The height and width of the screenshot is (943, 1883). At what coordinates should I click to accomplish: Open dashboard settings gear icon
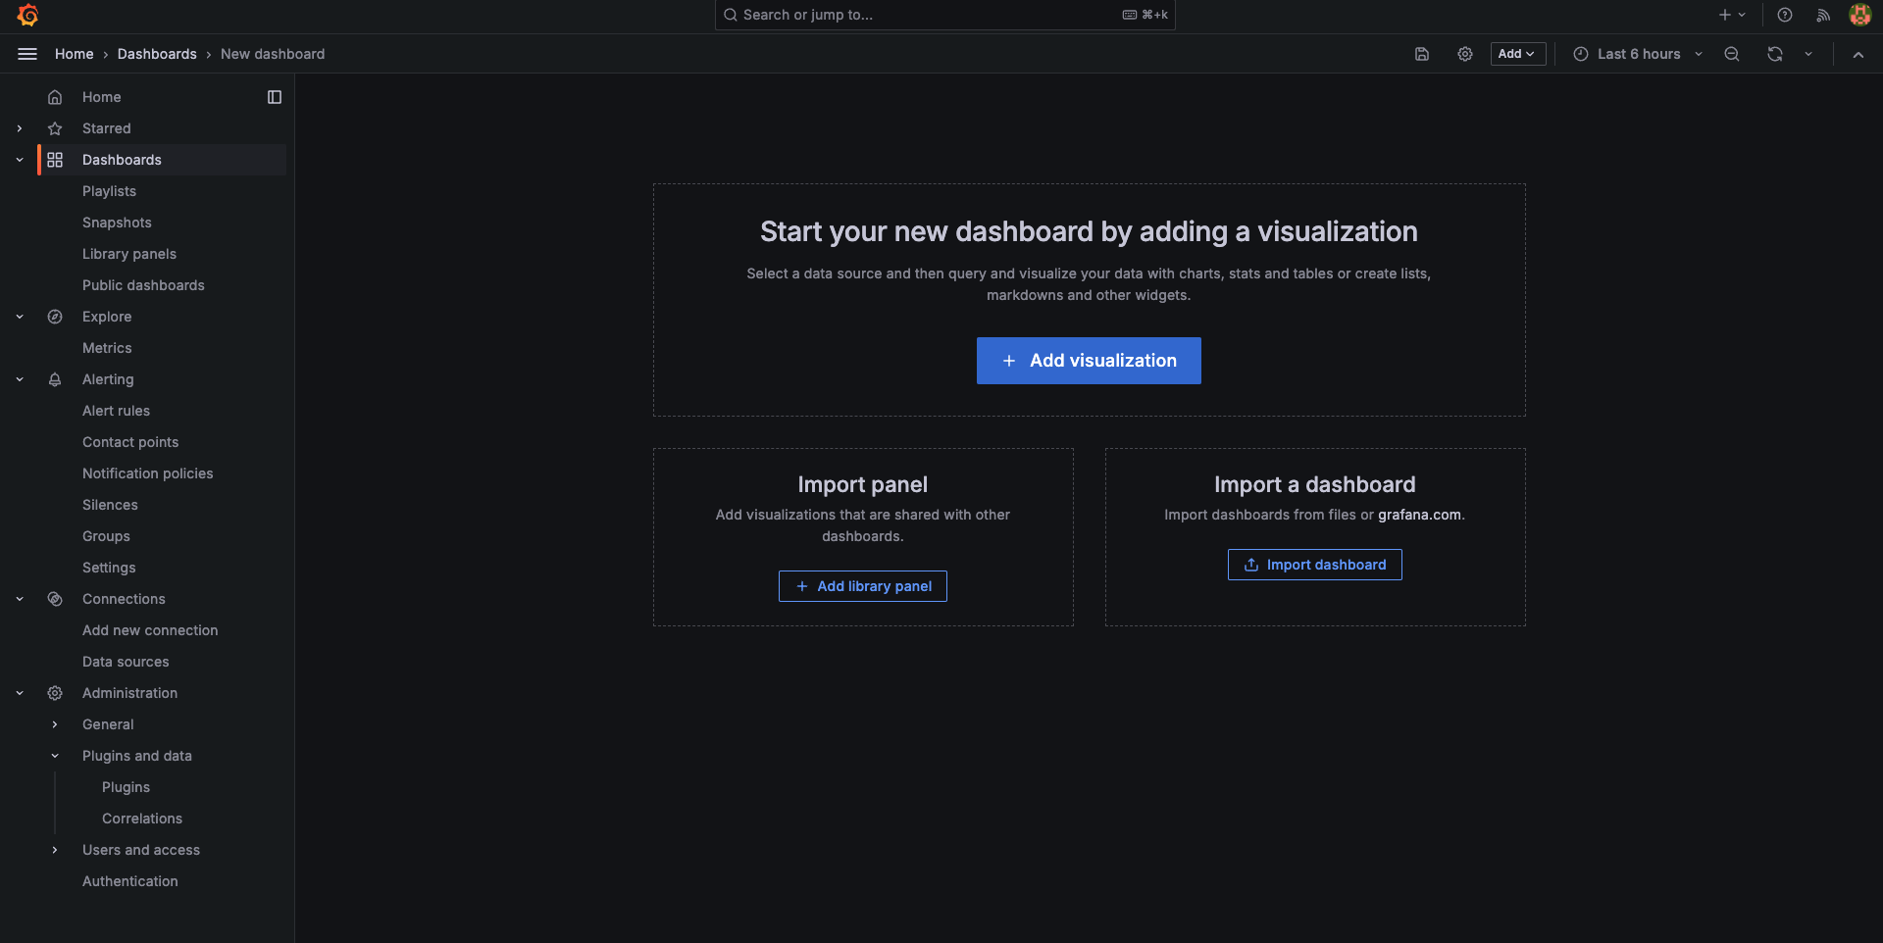1465,54
